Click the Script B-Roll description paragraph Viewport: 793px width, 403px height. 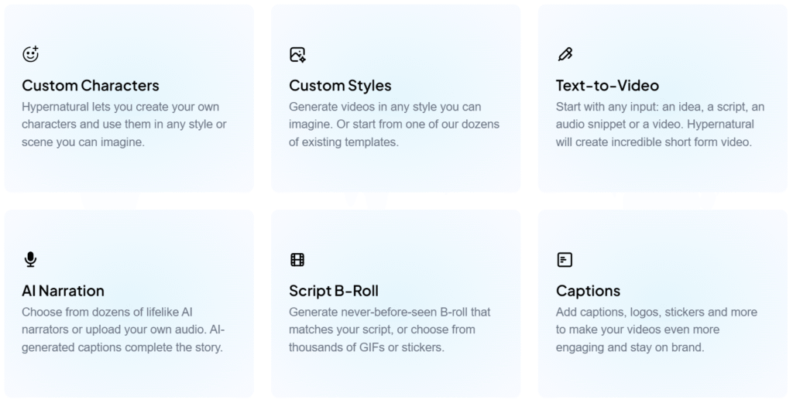pyautogui.click(x=390, y=330)
